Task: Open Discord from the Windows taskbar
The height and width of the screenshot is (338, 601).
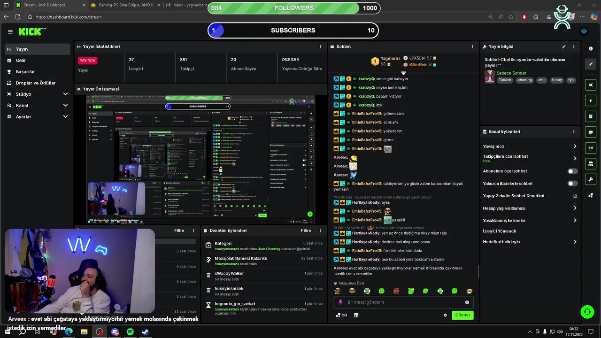Action: click(115, 332)
